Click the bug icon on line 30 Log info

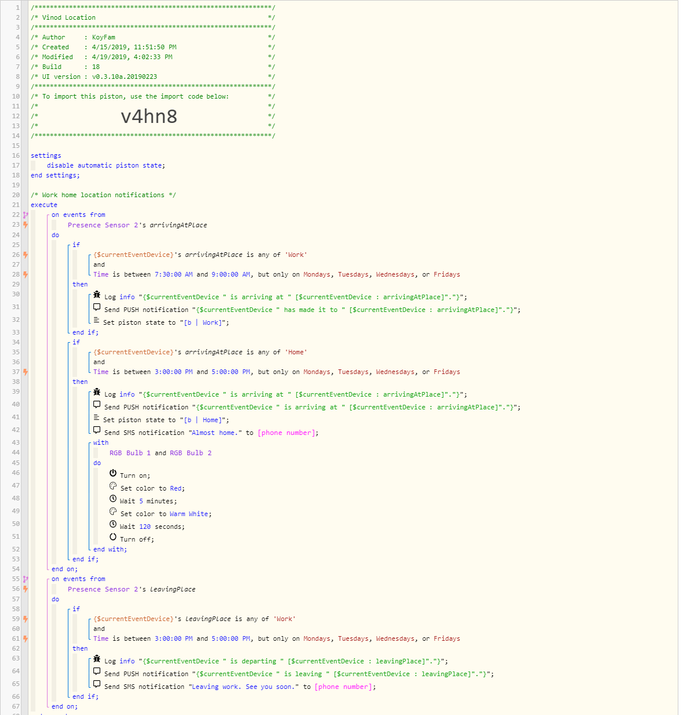coord(97,295)
